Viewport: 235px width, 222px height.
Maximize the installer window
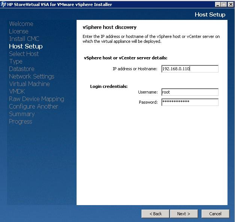click(224, 5)
